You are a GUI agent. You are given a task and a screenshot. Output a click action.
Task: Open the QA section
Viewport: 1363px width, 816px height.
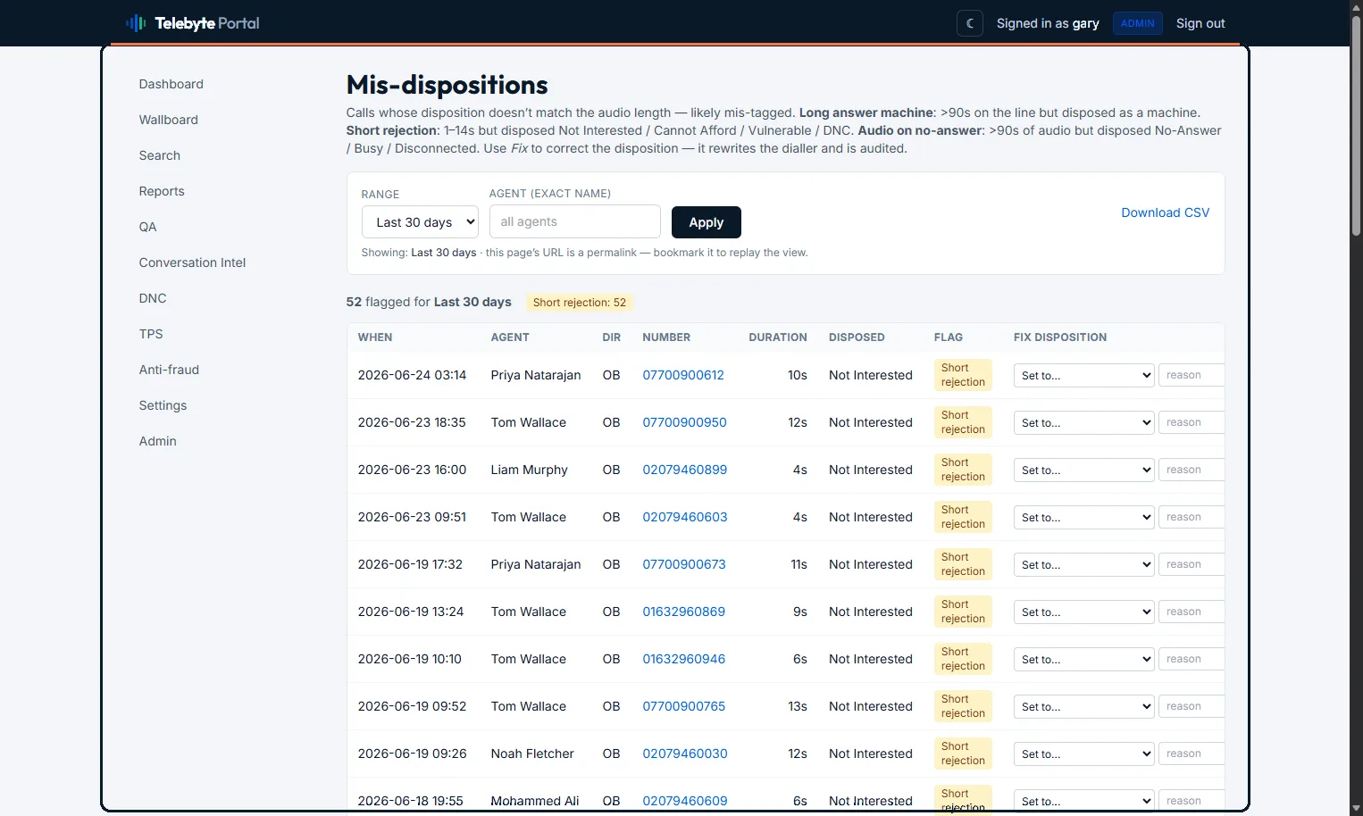coord(148,227)
